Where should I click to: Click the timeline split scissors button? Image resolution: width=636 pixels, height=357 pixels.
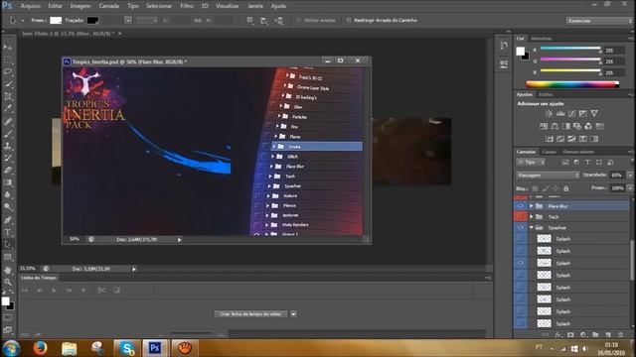click(x=101, y=291)
